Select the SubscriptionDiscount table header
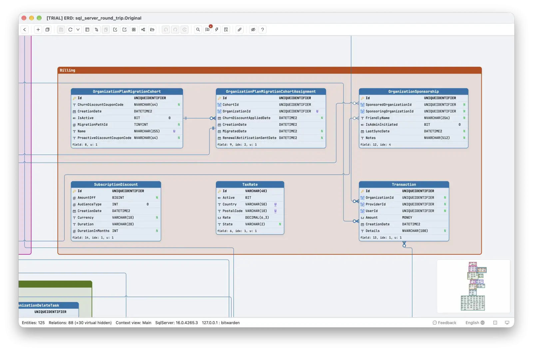533x352 pixels. pyautogui.click(x=116, y=184)
